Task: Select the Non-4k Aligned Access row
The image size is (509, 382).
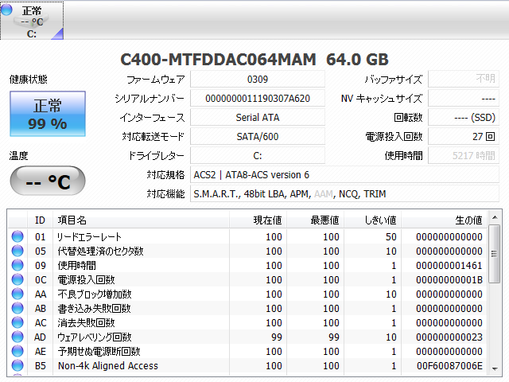Action: coord(247,365)
